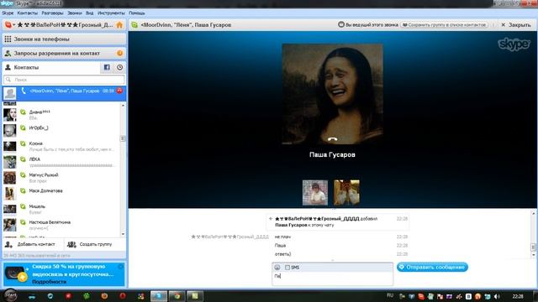The height and width of the screenshot is (302, 538).
Task: Open the Контакты menu
Action: pos(28,13)
